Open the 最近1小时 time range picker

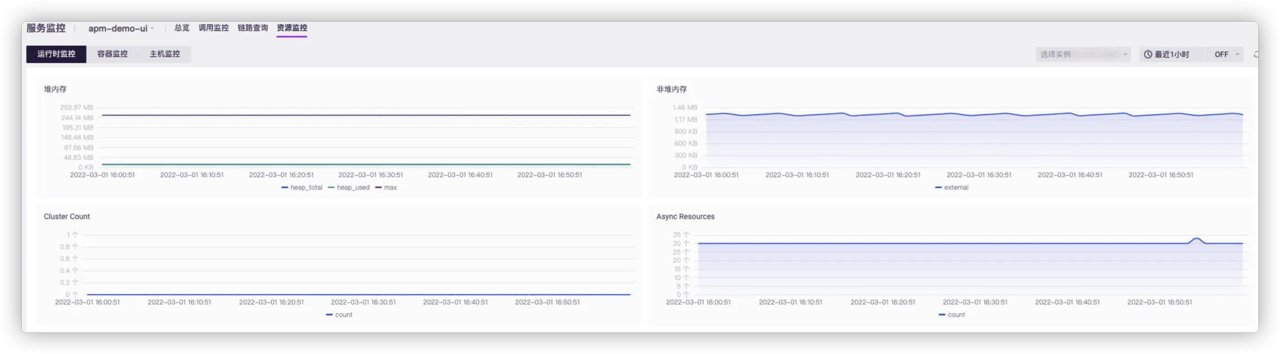tap(1171, 54)
